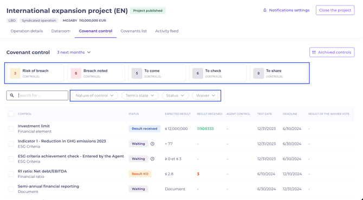The image size is (363, 200).
Task: Click the bell icon beside Notifications settings
Action: click(x=265, y=10)
